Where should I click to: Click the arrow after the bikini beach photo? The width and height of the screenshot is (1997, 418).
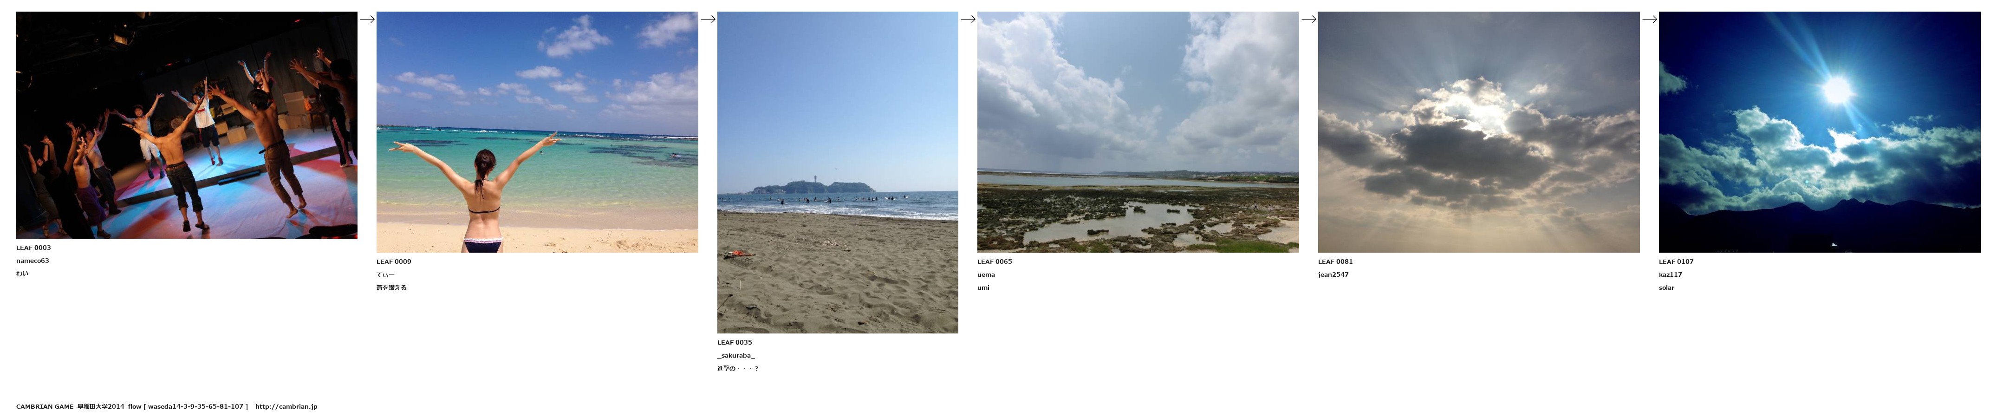(708, 20)
